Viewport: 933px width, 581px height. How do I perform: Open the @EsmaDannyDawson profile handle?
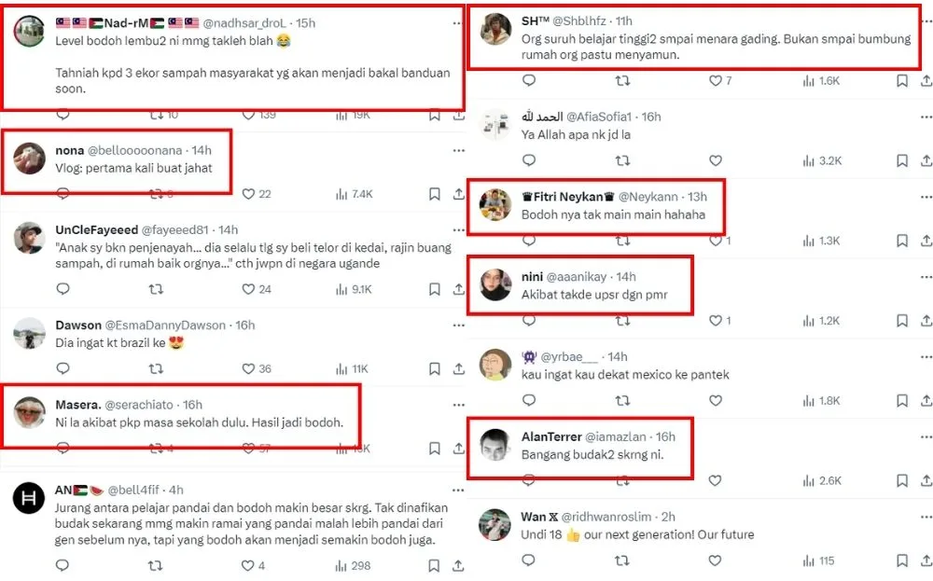coord(165,325)
